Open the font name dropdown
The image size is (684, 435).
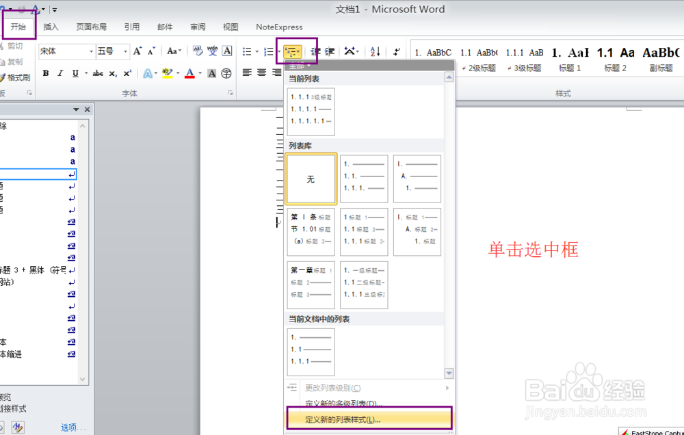tap(92, 51)
